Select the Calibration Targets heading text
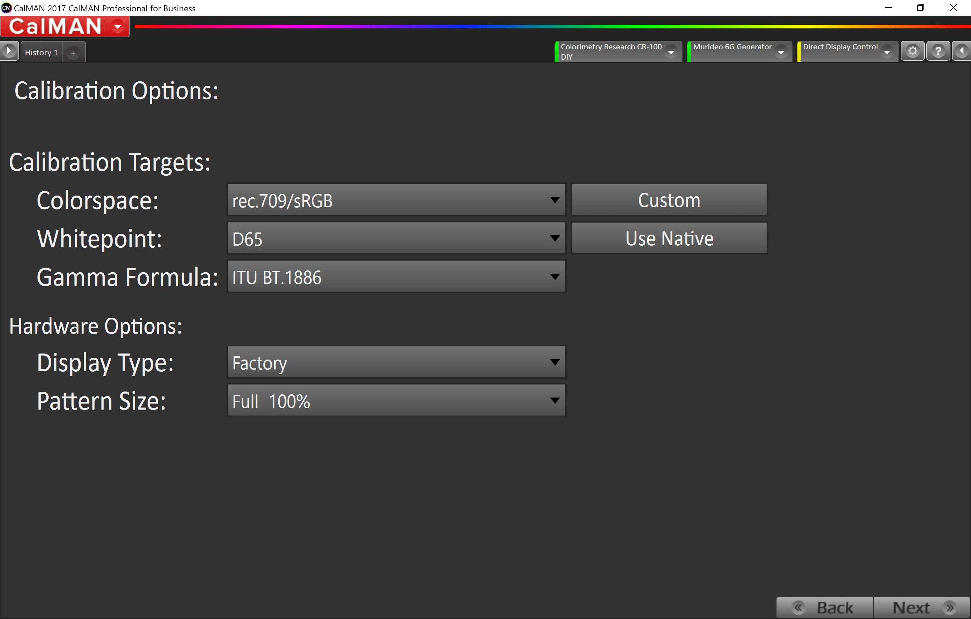 (110, 163)
